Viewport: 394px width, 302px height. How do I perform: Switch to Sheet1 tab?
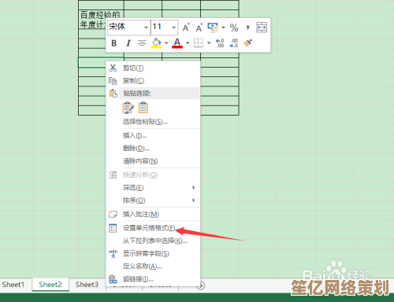click(x=13, y=285)
